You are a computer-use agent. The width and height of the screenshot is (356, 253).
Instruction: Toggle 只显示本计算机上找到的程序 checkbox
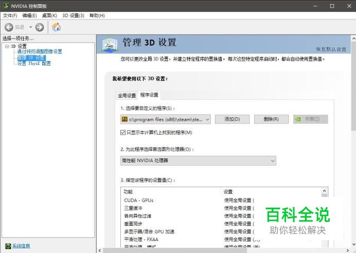[123, 133]
